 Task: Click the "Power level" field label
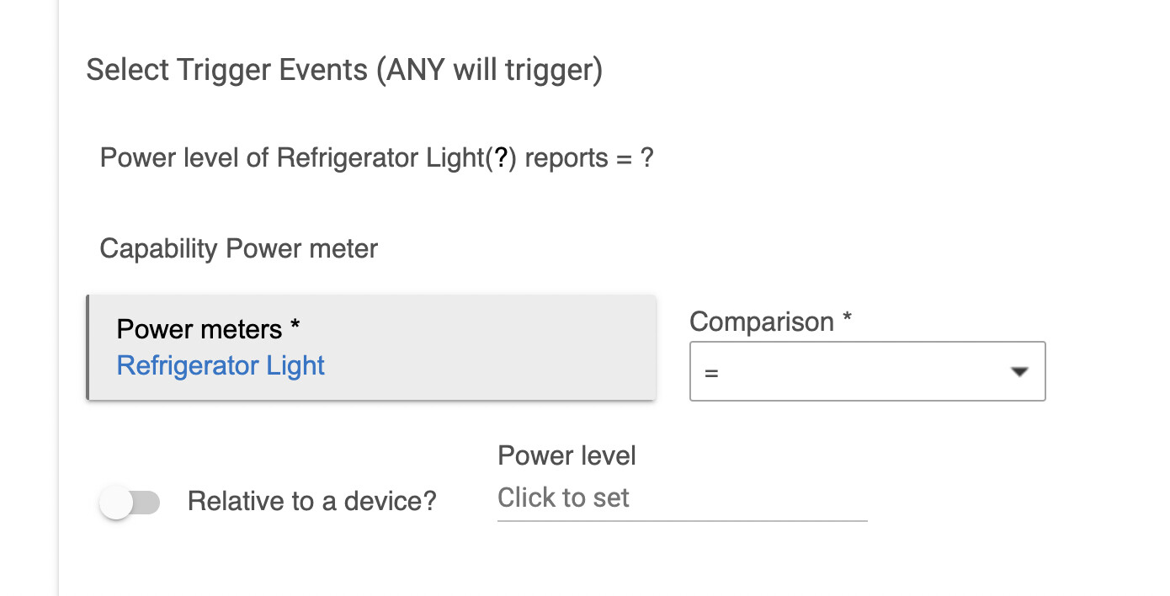tap(566, 455)
